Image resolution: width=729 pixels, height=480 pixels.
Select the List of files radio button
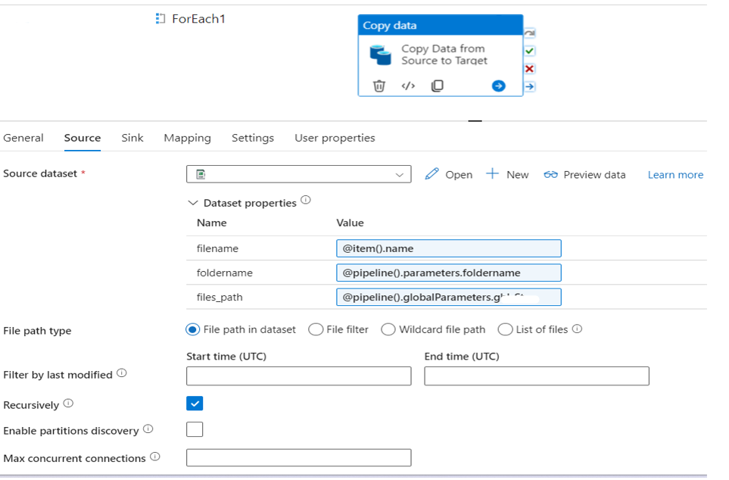[504, 329]
